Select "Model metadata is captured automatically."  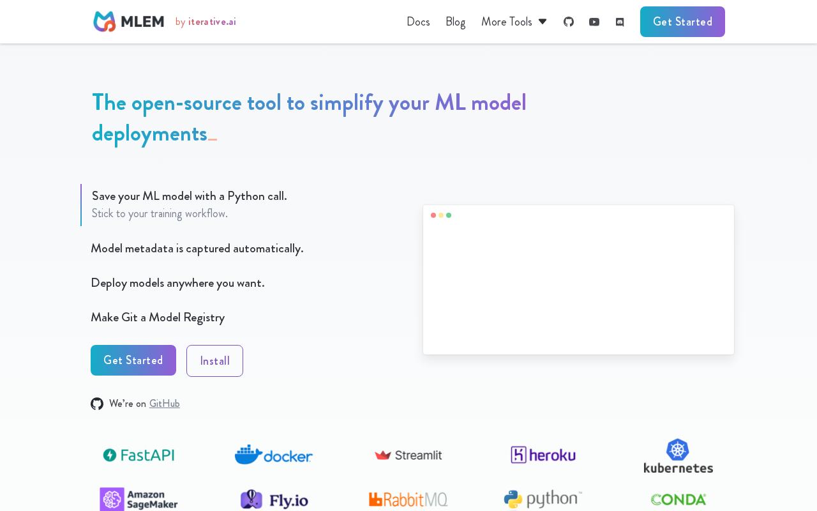pyautogui.click(x=197, y=248)
